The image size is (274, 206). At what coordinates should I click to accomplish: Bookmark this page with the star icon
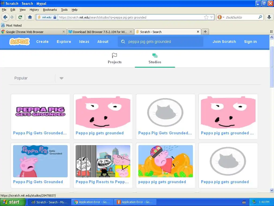[x=206, y=17]
